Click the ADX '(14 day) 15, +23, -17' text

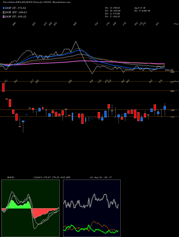point(101,177)
